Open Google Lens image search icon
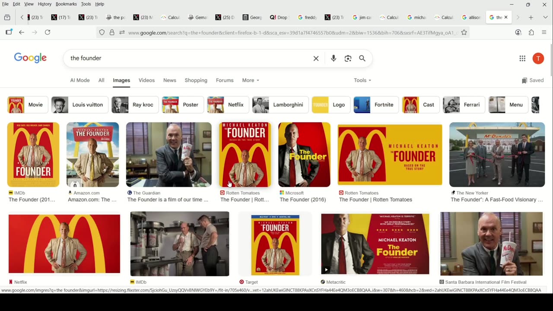Screen dimensions: 553x311 pos(348,58)
